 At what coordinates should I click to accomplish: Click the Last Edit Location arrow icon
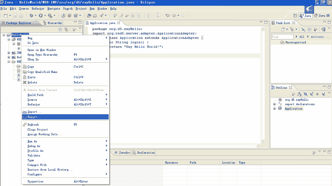pos(168,15)
